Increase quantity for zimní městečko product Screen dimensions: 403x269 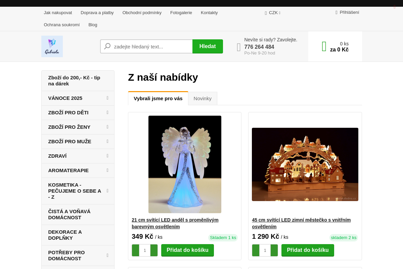274,250
